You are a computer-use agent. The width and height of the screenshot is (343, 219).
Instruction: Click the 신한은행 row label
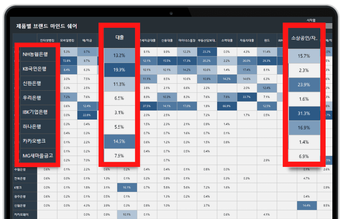click(38, 83)
